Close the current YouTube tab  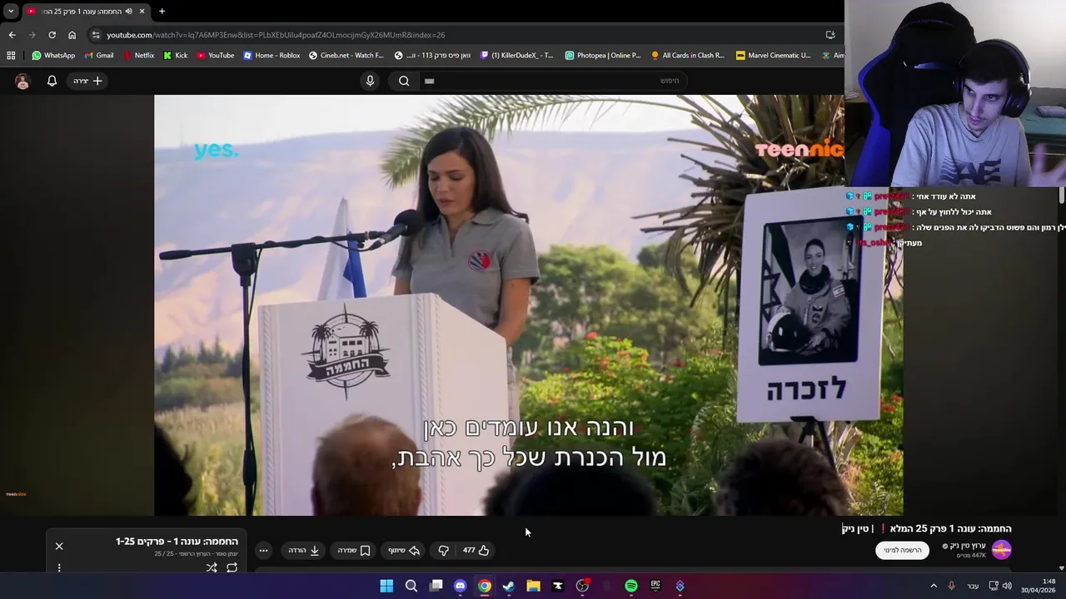(x=142, y=11)
